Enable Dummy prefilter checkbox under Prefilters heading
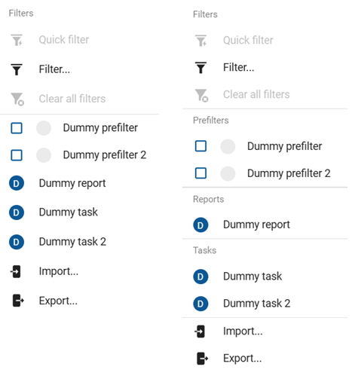The height and width of the screenshot is (376, 352). click(x=200, y=146)
